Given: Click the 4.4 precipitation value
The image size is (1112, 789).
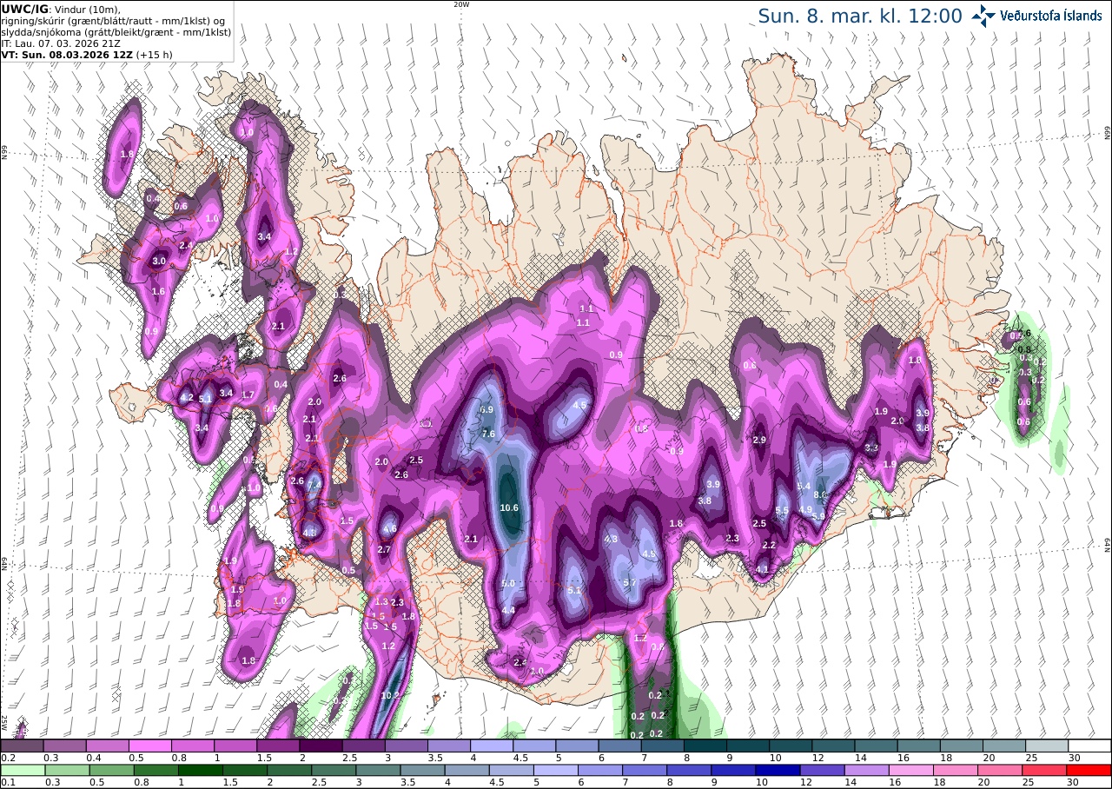Looking at the screenshot, I should point(509,610).
